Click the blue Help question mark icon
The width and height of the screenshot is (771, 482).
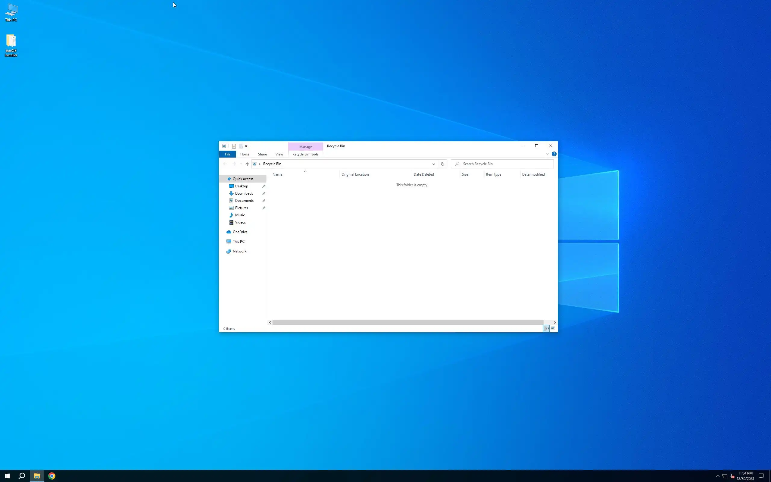tap(554, 154)
